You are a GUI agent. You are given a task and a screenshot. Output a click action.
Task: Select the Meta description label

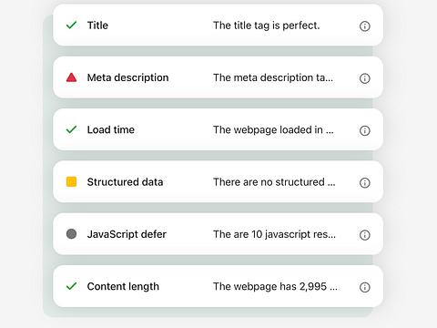127,77
